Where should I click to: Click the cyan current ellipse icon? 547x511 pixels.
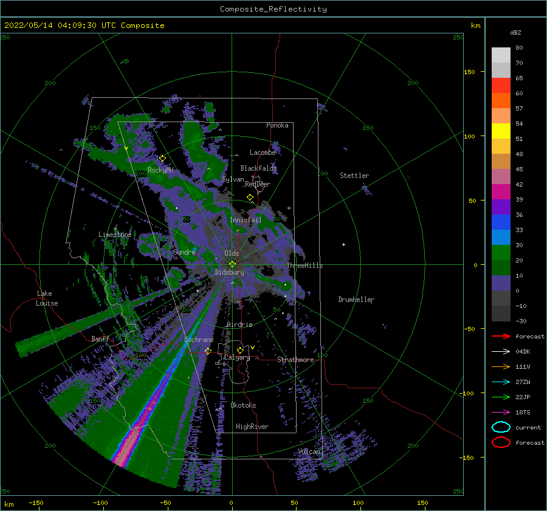(x=501, y=427)
